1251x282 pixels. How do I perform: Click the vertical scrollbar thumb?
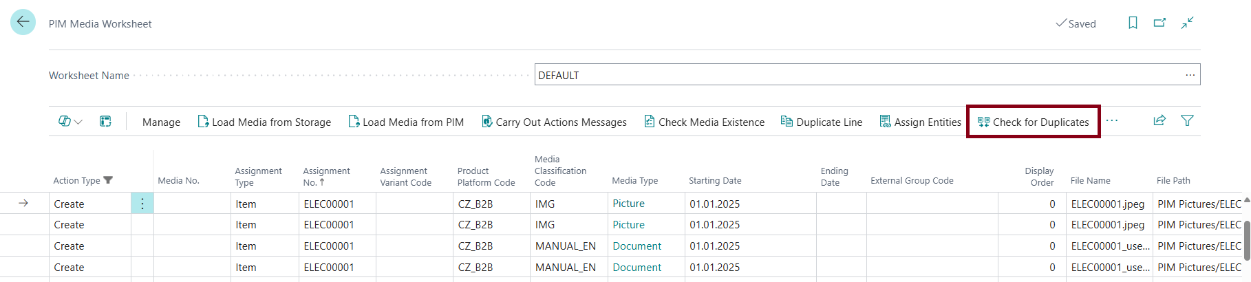tap(1247, 241)
